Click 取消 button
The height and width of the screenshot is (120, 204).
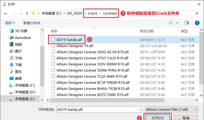(186, 117)
